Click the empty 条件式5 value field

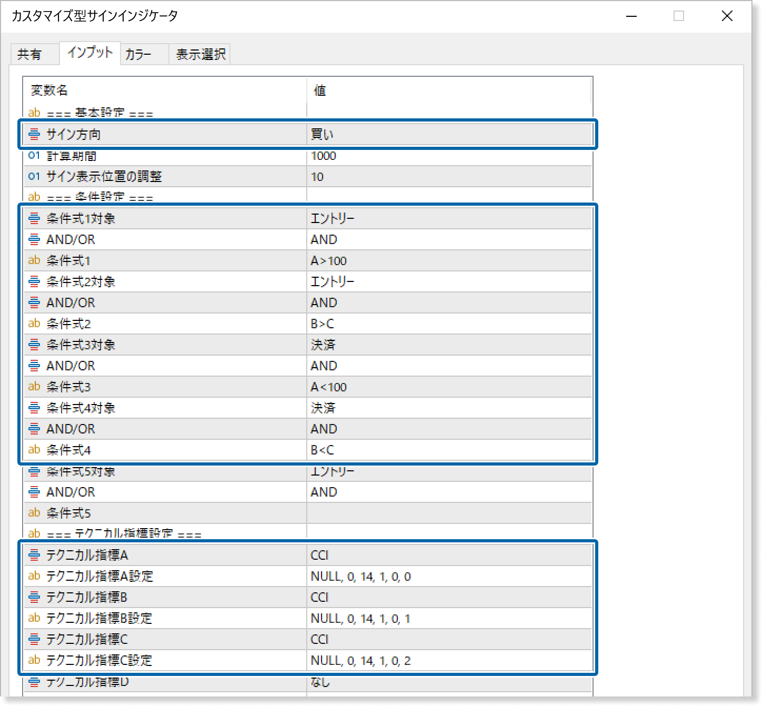tap(447, 513)
